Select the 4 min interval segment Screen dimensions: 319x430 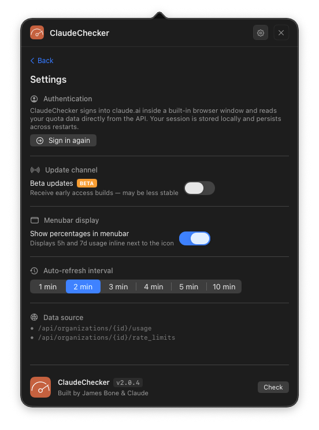pos(154,286)
